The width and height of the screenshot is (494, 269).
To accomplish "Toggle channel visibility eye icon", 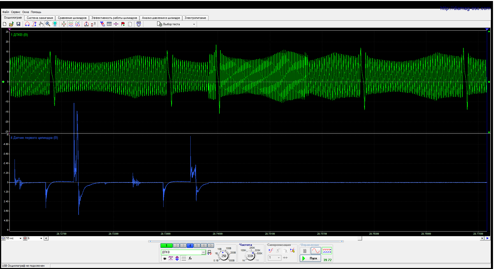I will [165, 258].
